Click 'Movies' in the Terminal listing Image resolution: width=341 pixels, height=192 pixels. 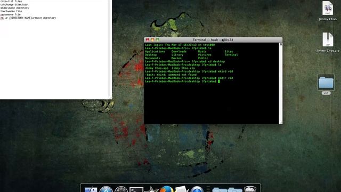(176, 58)
